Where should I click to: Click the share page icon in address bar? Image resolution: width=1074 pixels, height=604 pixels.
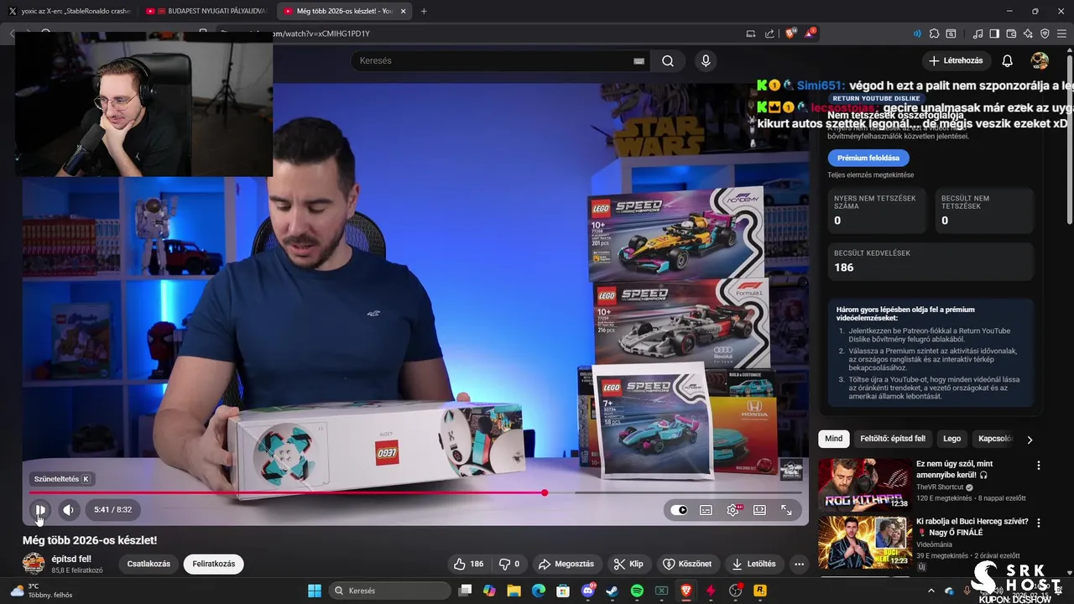(769, 34)
